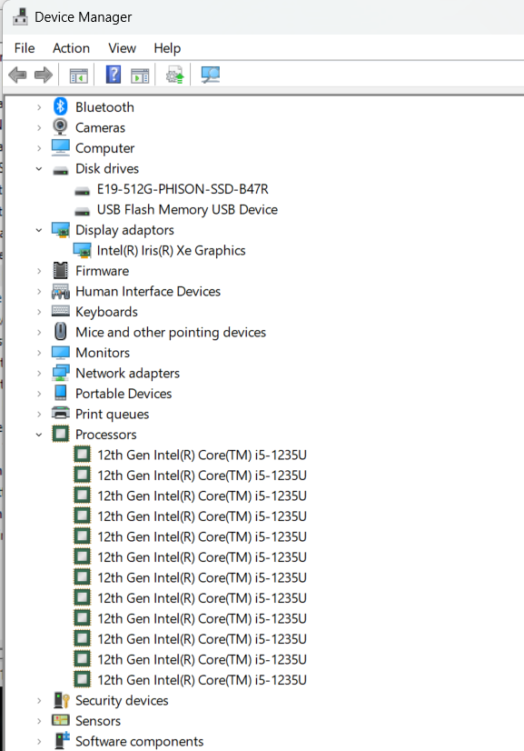Click the Bluetooth category icon
The height and width of the screenshot is (751, 524).
60,106
